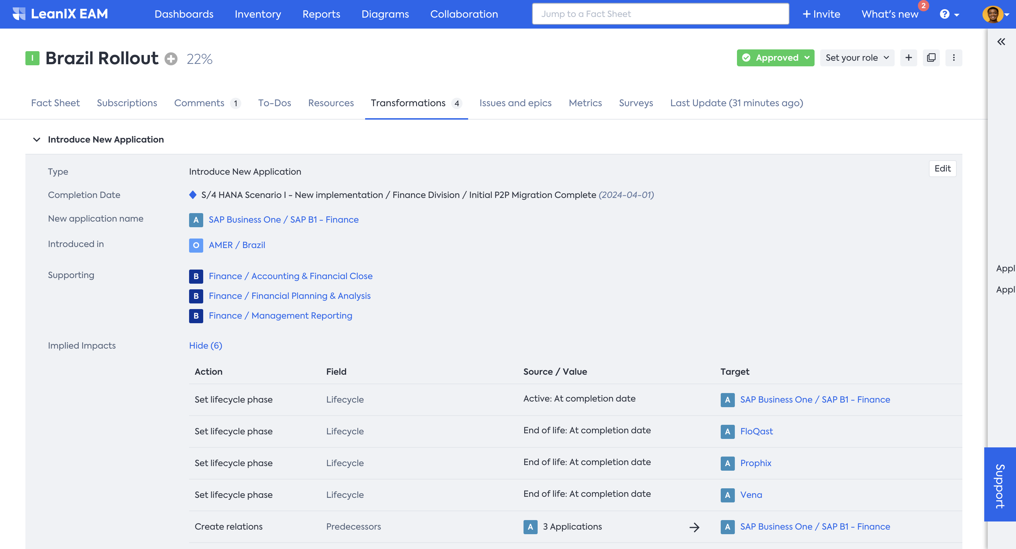Open SAP B1 - Finance link in Predecessors row
The height and width of the screenshot is (549, 1016).
[815, 526]
